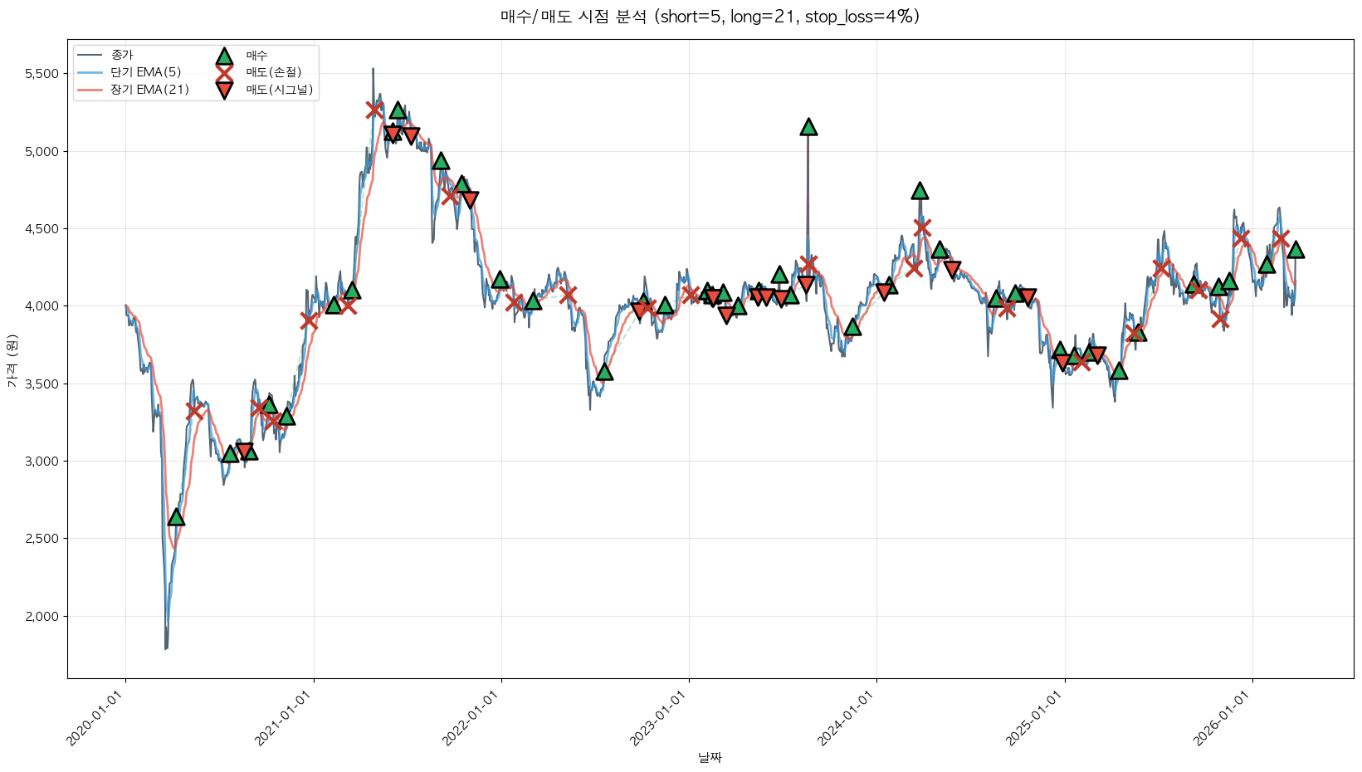Click the 매도(시그널) legend label
This screenshot has width=1362, height=772.
click(280, 90)
